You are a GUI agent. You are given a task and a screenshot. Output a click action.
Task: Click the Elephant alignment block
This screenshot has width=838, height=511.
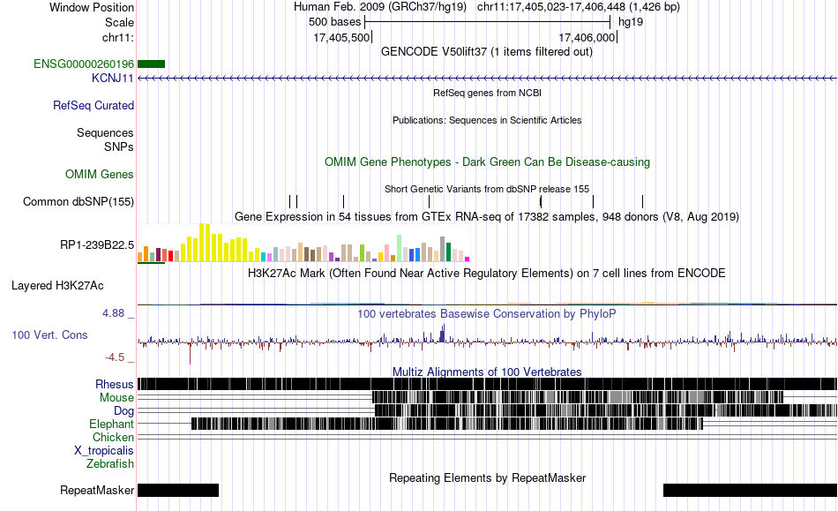(447, 424)
